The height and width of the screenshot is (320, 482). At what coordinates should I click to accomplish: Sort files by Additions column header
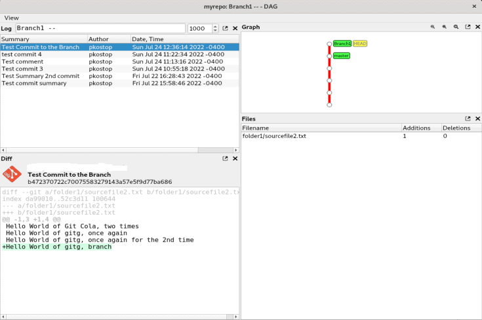click(x=422, y=128)
